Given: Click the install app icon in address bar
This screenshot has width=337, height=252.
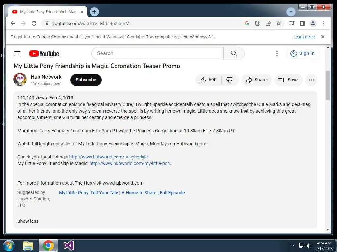Looking at the screenshot, I should [x=257, y=23].
